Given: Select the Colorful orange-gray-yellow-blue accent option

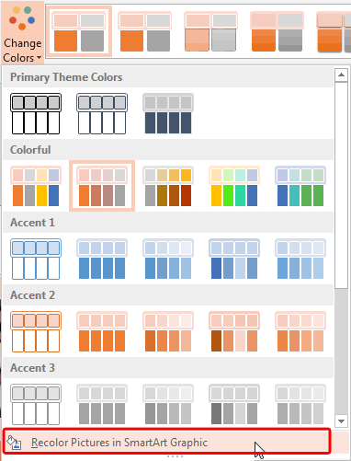Looking at the screenshot, I should coord(36,186).
